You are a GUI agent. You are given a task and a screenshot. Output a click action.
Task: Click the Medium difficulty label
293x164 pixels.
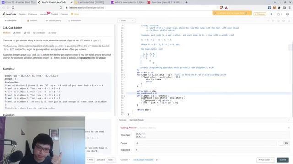click(6, 33)
